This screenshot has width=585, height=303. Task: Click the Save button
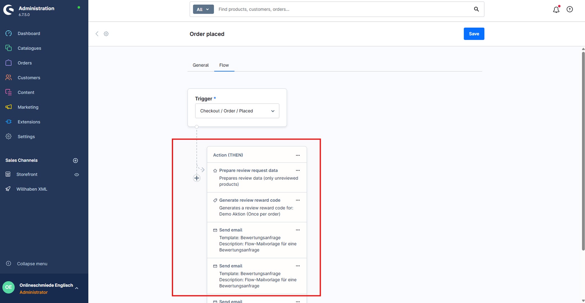point(474,34)
